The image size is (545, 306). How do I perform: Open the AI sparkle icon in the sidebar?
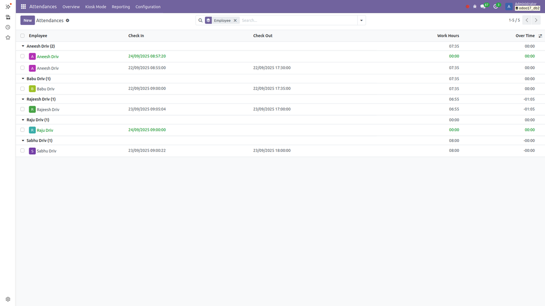pyautogui.click(x=7, y=5)
